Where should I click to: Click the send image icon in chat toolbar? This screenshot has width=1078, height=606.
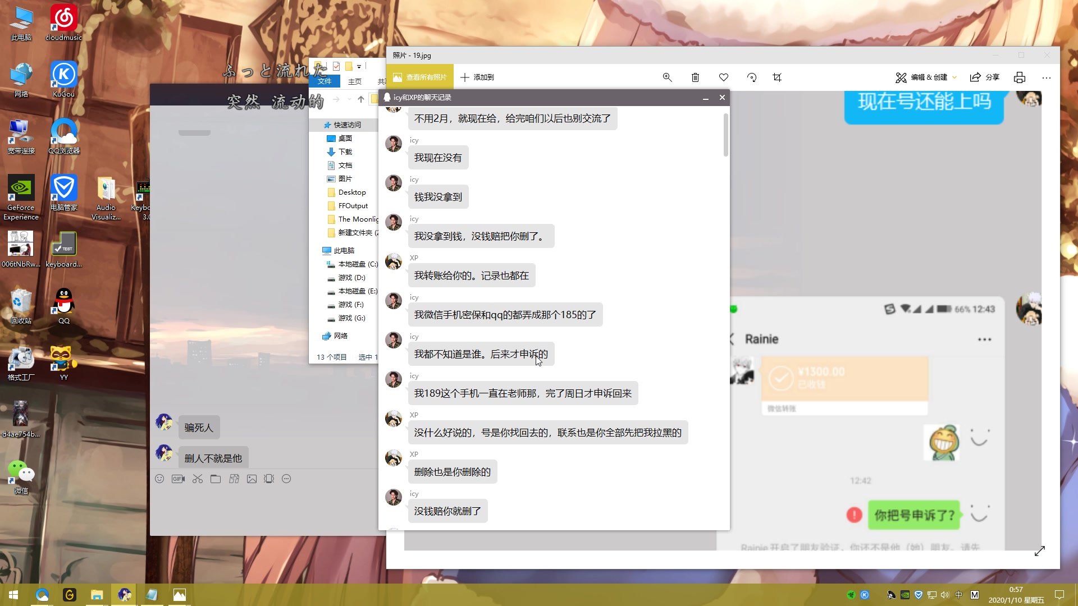252,479
